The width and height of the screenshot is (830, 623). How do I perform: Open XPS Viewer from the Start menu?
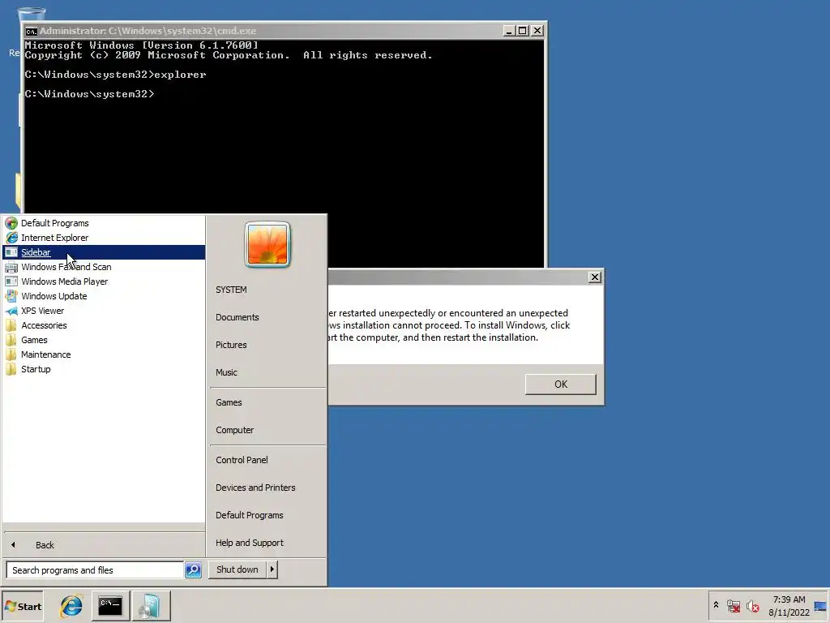coord(104,311)
